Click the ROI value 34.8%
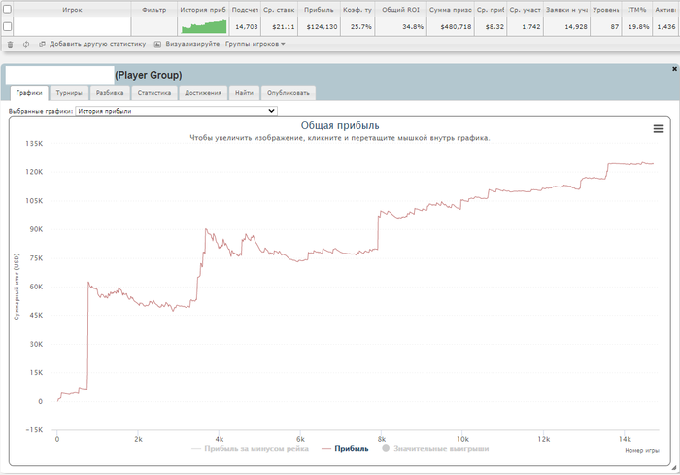Viewport: 680px width, 475px height. pos(413,27)
